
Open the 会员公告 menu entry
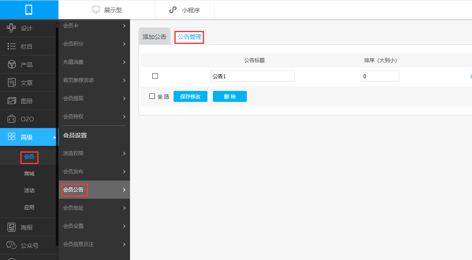94,190
